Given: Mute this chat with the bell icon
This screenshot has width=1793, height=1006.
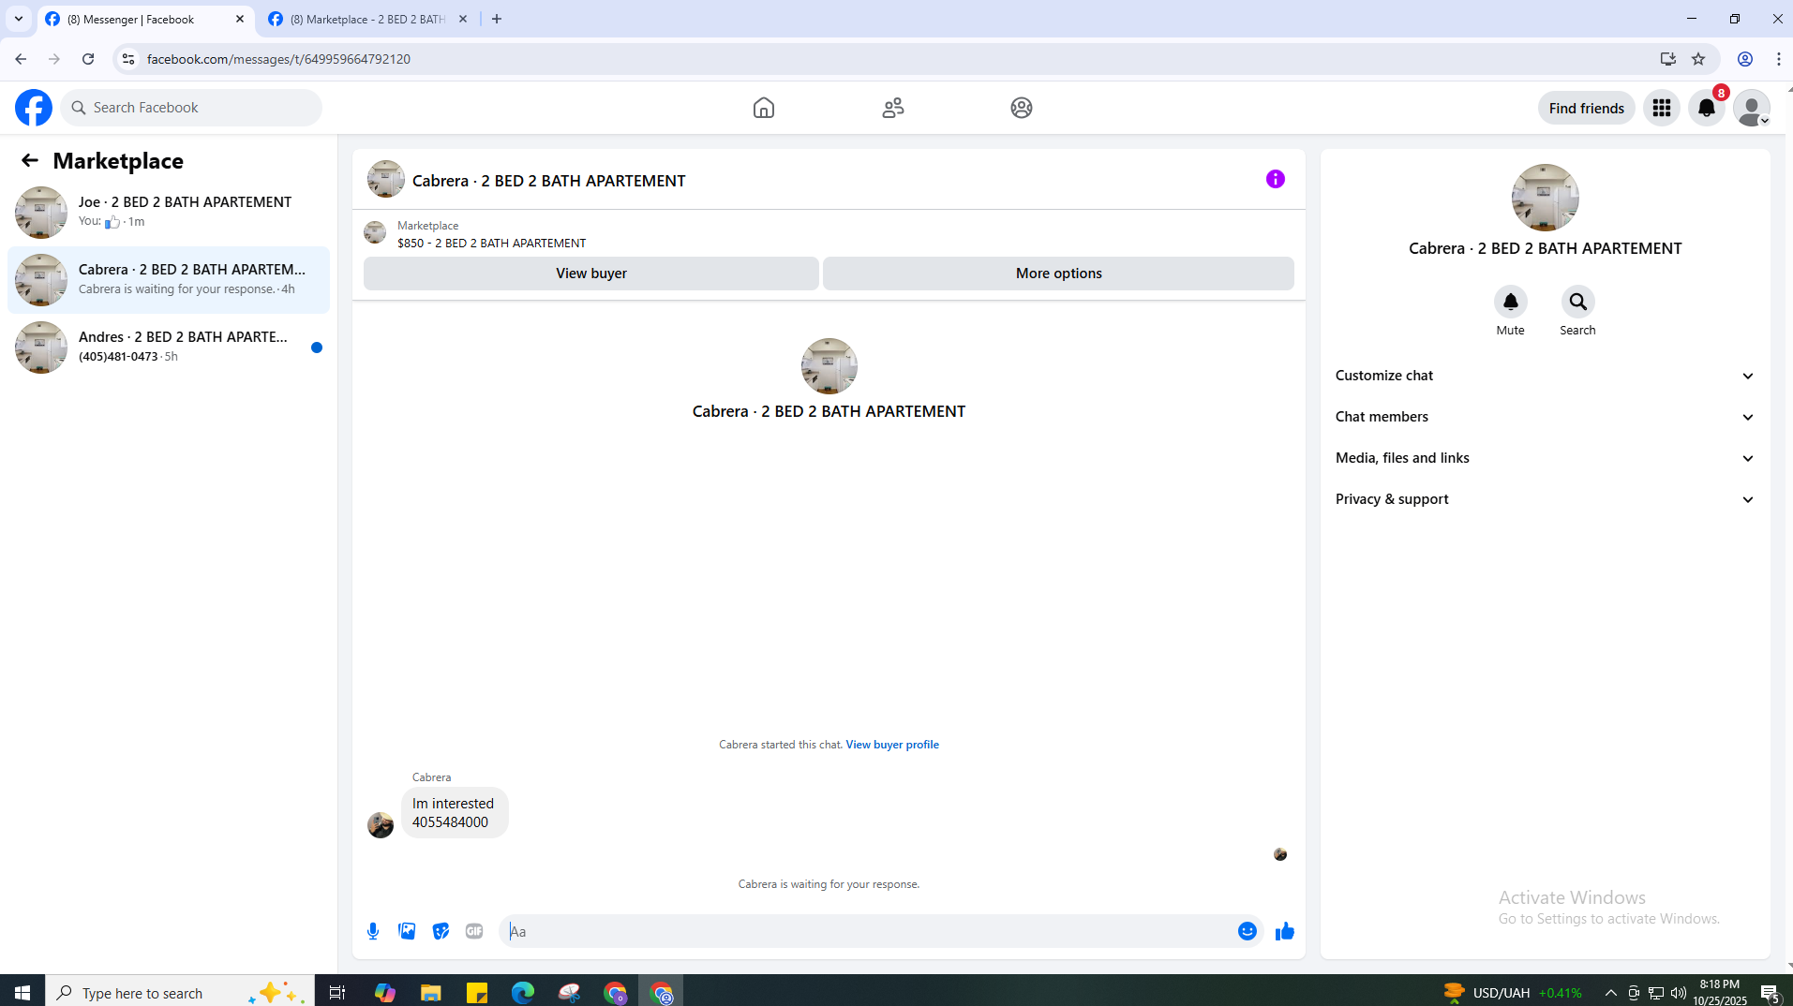Looking at the screenshot, I should tap(1510, 302).
